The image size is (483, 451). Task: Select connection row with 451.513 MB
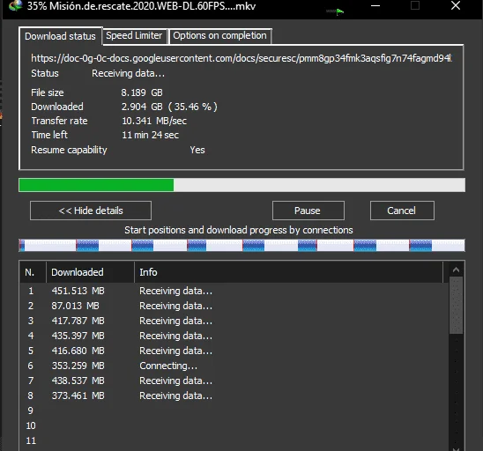[x=234, y=291]
